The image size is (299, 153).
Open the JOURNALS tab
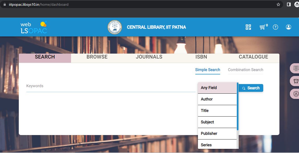coord(149,58)
